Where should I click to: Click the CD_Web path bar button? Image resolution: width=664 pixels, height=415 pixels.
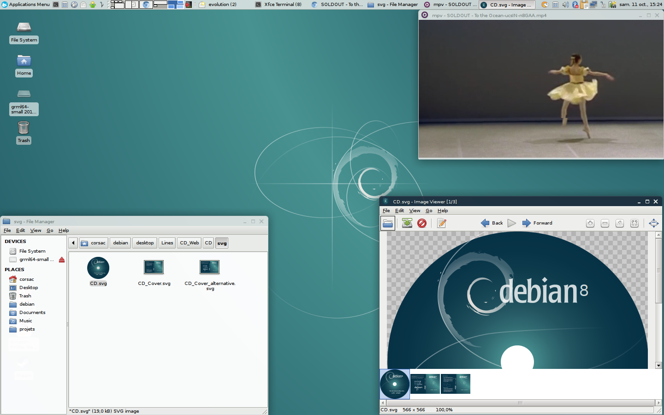[x=190, y=243]
